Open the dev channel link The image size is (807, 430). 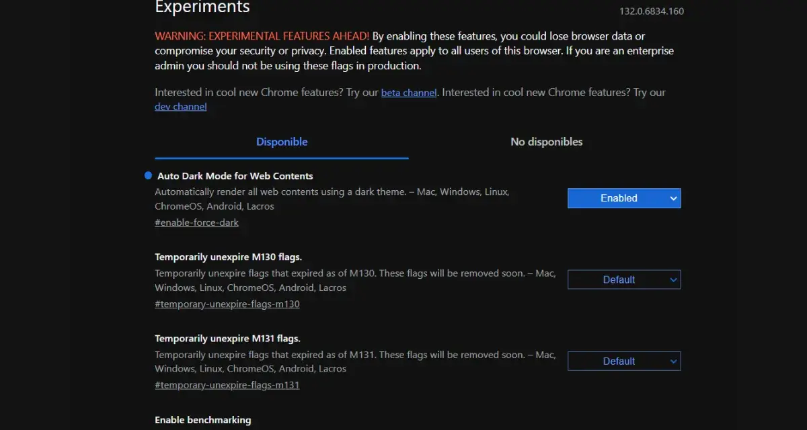(x=181, y=106)
